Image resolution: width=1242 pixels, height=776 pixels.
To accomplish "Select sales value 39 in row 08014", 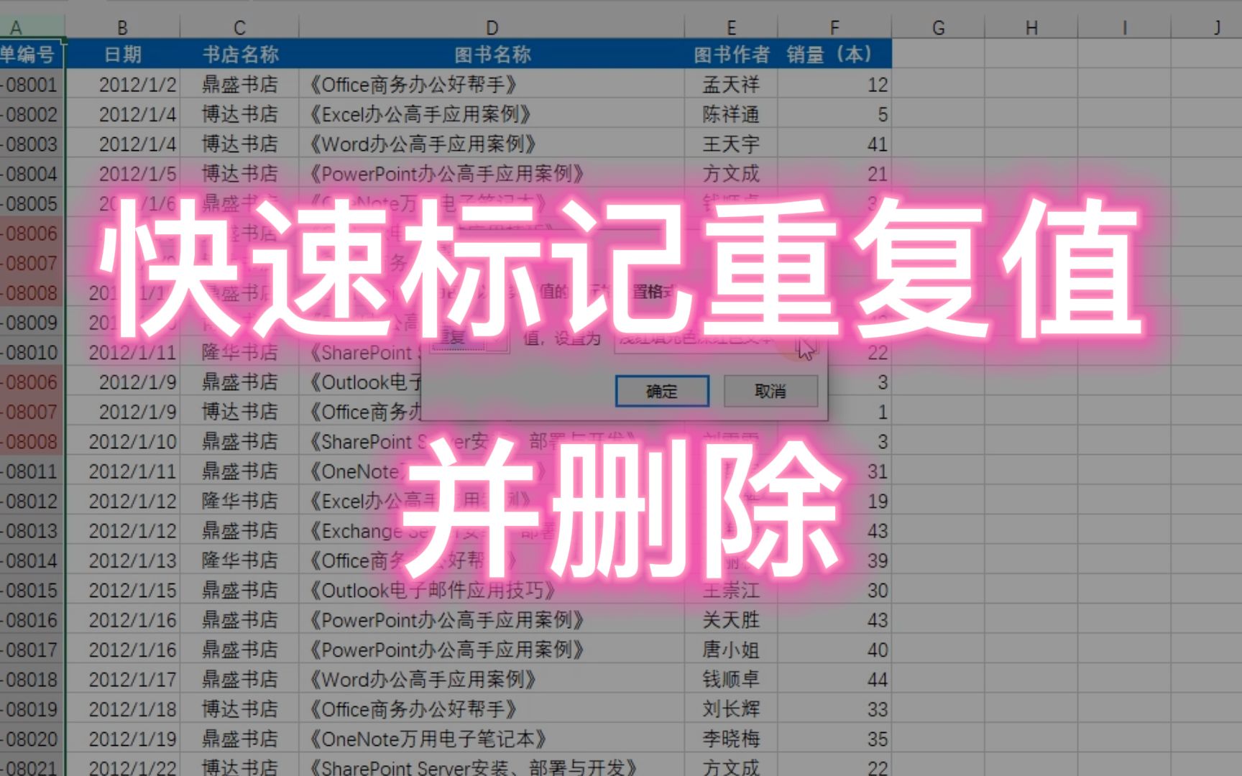I will click(834, 560).
